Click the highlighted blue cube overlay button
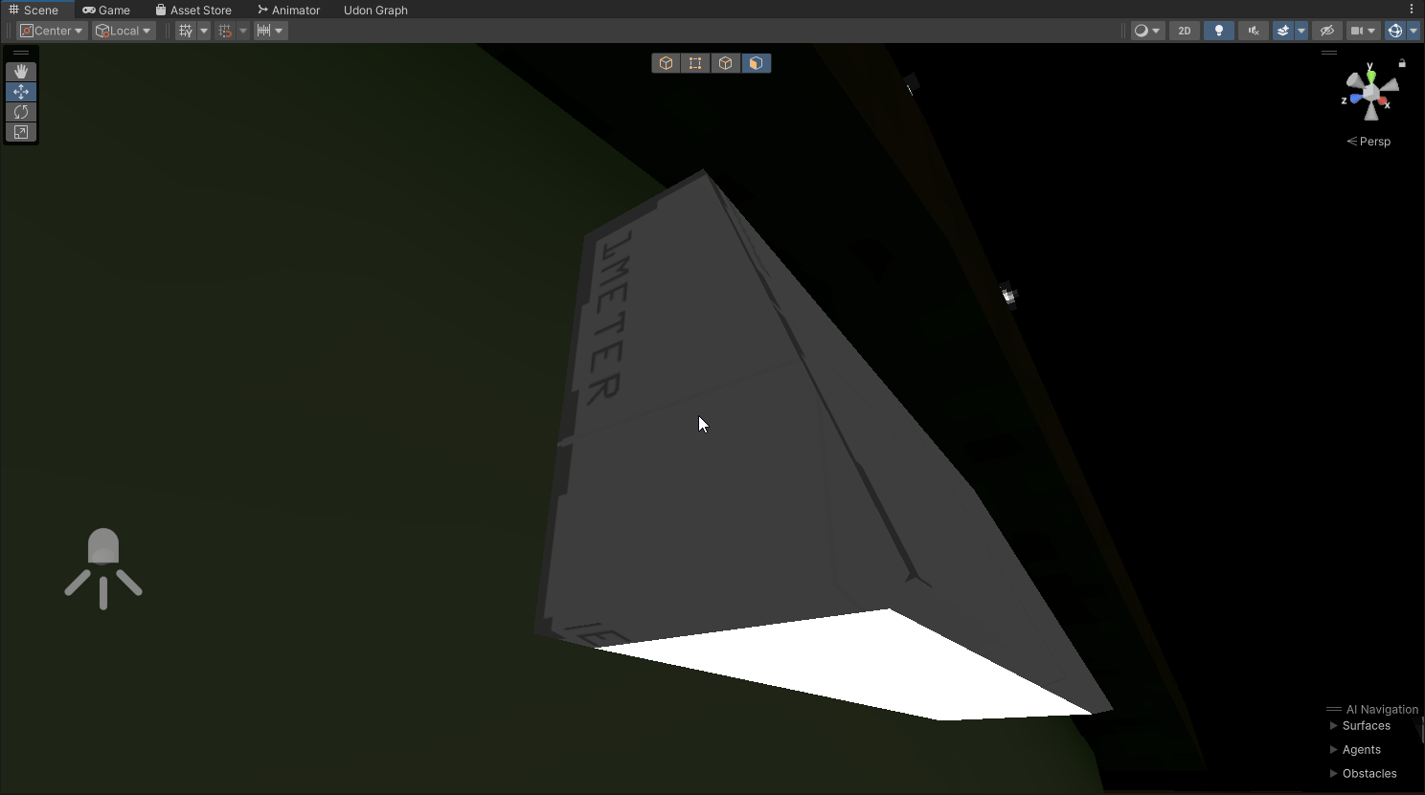Screen dimensions: 1425x795 click(756, 63)
